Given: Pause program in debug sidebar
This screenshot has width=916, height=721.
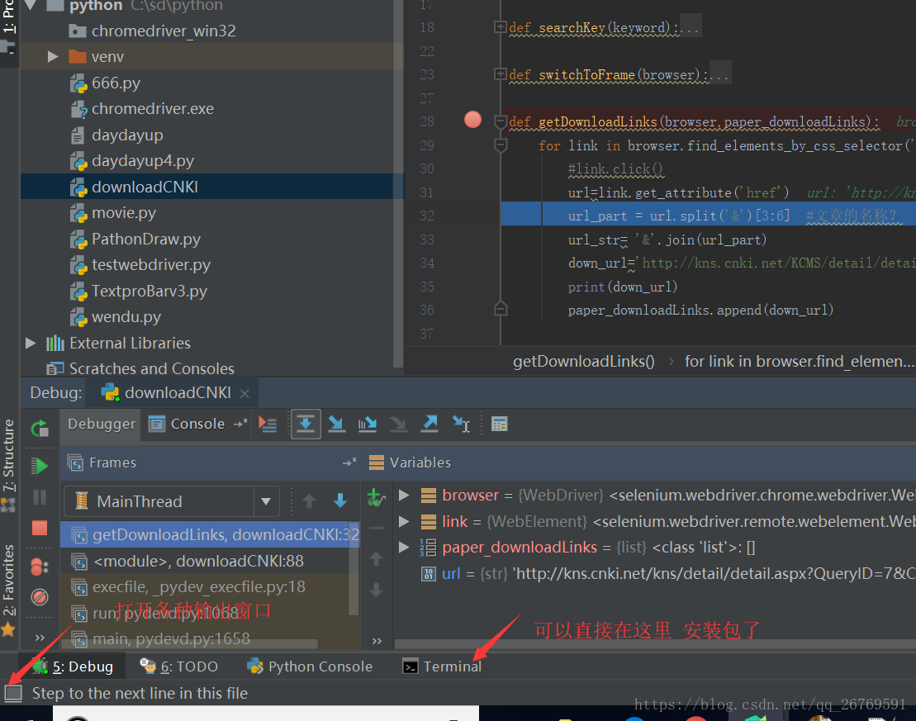Looking at the screenshot, I should point(40,497).
